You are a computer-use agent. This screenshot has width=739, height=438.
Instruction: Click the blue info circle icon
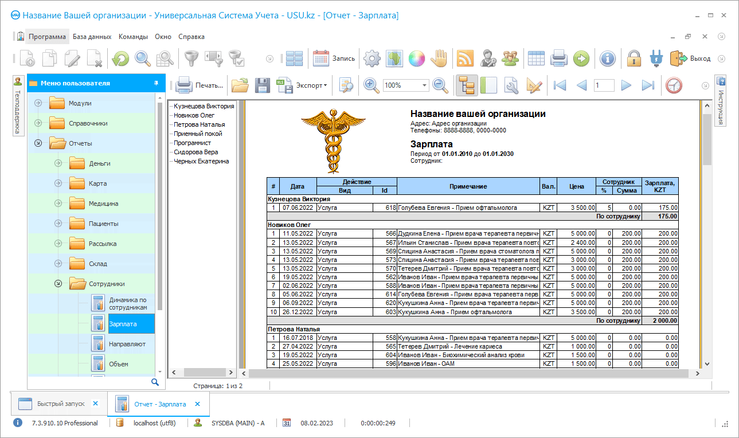pyautogui.click(x=608, y=58)
